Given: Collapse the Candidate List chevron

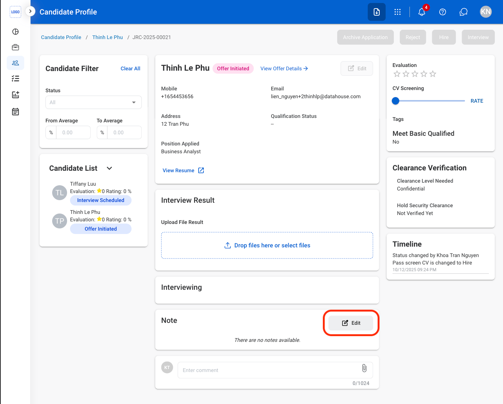Looking at the screenshot, I should coord(110,168).
